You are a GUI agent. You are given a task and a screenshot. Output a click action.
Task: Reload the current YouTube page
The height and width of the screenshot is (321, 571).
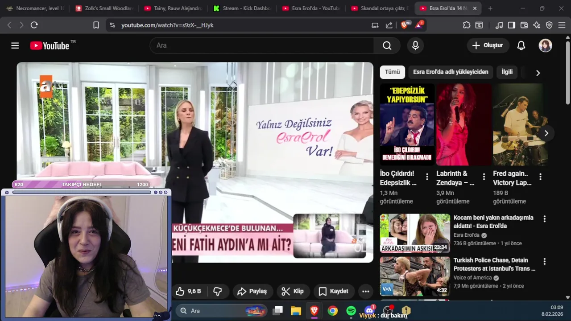(34, 25)
